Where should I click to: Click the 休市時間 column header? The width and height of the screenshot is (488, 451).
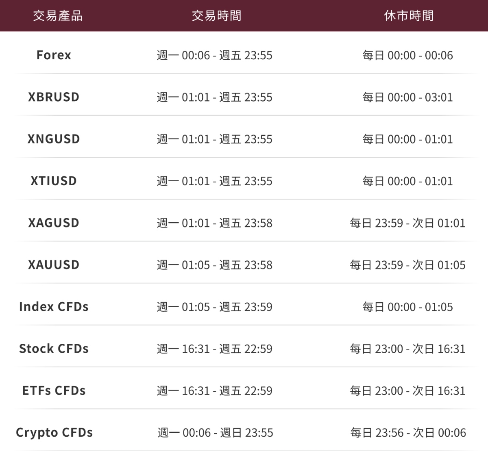coord(409,16)
